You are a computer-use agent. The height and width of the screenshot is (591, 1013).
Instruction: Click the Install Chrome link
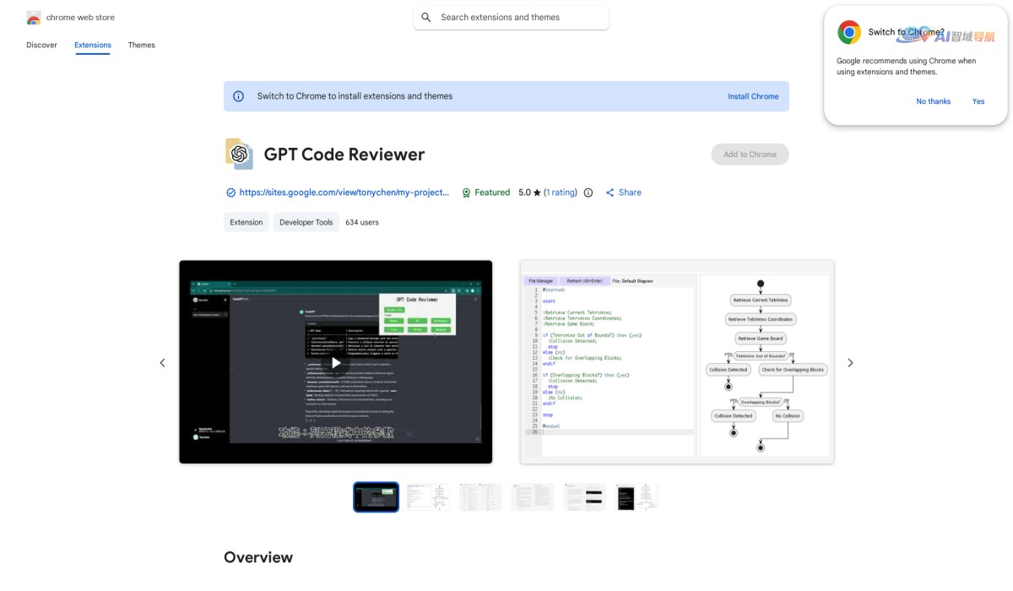(753, 96)
